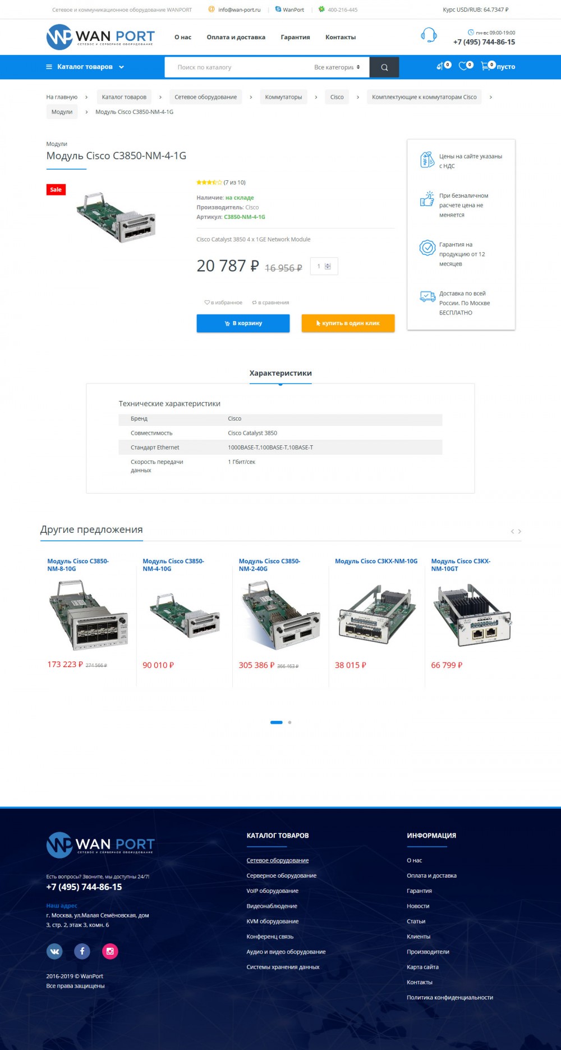Click the orange купить в один клик button
This screenshot has width=561, height=1050.
point(348,323)
